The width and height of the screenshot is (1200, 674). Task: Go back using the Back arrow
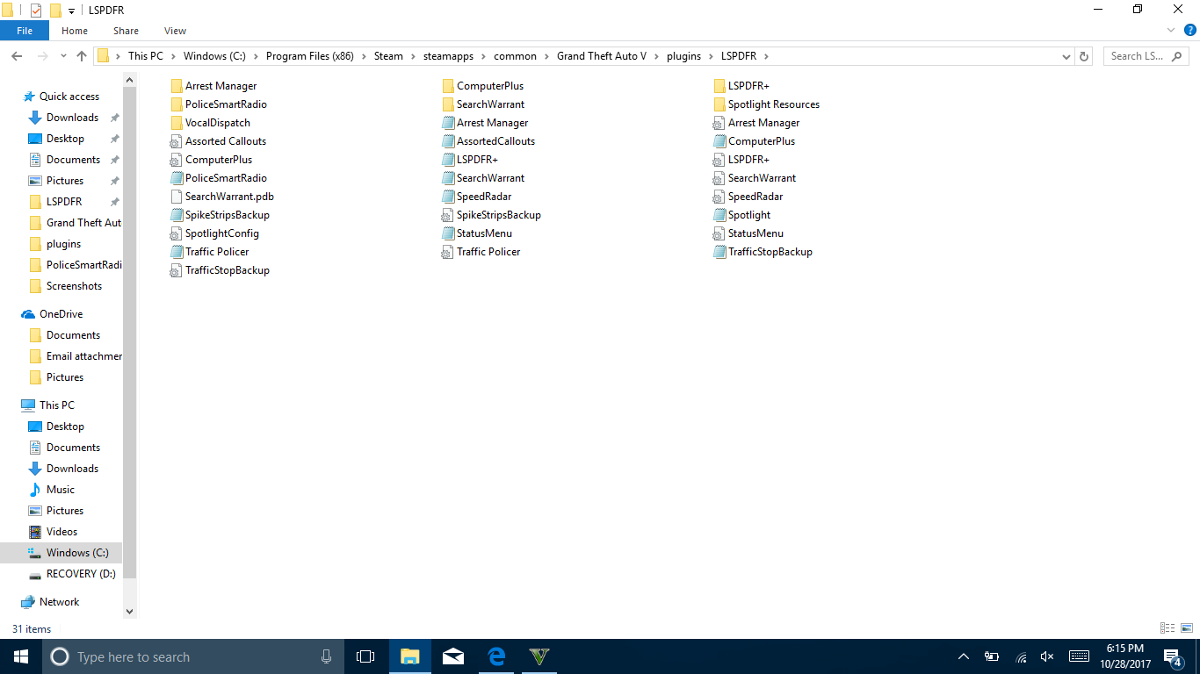(17, 56)
